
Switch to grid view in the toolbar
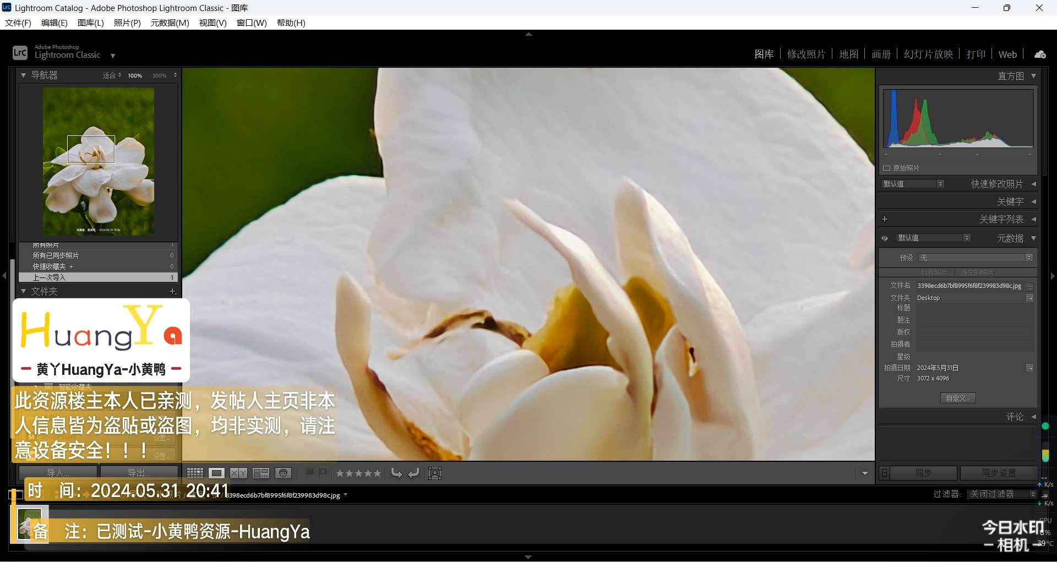pyautogui.click(x=195, y=473)
